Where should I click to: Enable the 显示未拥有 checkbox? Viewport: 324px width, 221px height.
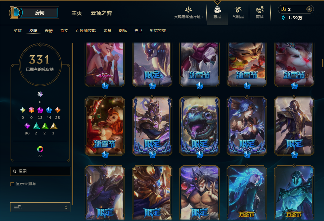click(x=12, y=184)
